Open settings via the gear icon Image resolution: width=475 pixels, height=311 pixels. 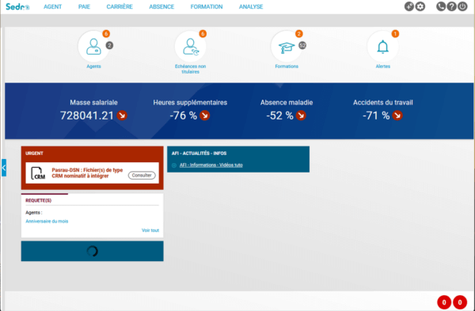(x=420, y=6)
